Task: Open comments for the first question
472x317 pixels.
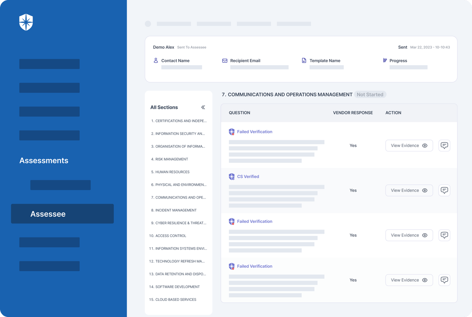Action: (444, 145)
